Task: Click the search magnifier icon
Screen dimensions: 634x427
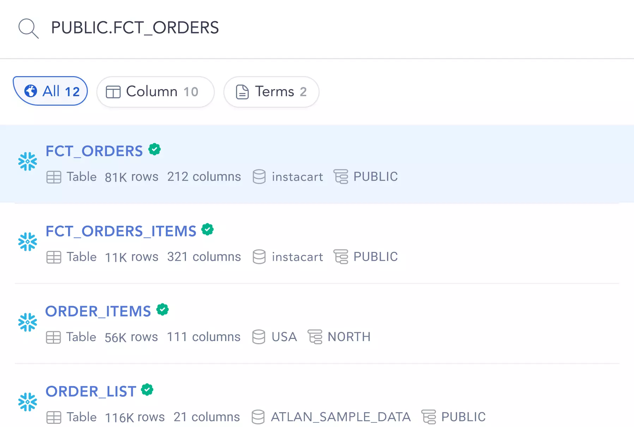Action: coord(29,29)
